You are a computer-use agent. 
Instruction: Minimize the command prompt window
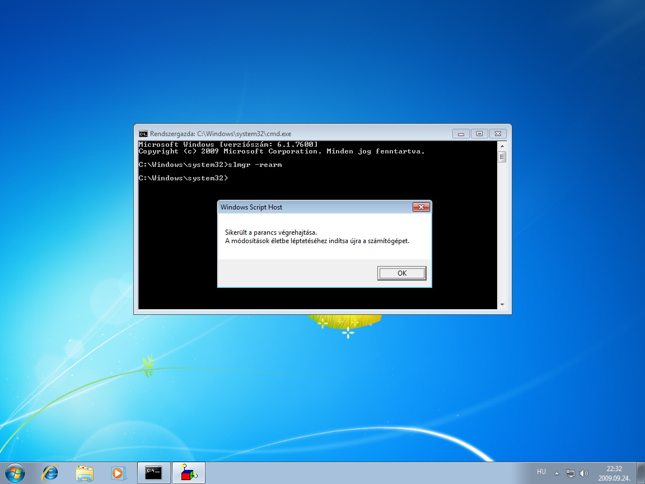click(461, 134)
